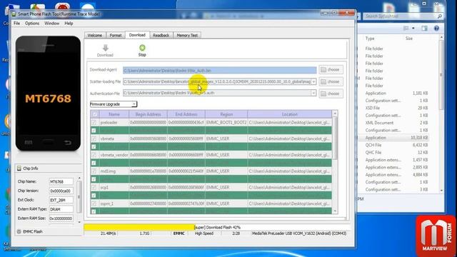Click the partition table vertical scrollbar
Viewport: 457px width, 257px height.
(335, 162)
